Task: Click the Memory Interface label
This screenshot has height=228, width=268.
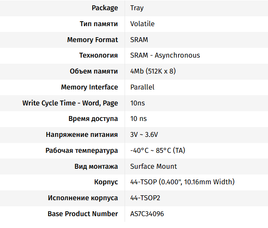Action: click(89, 87)
